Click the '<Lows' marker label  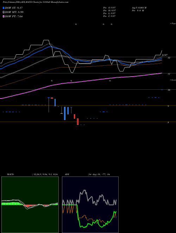coord(173,80)
